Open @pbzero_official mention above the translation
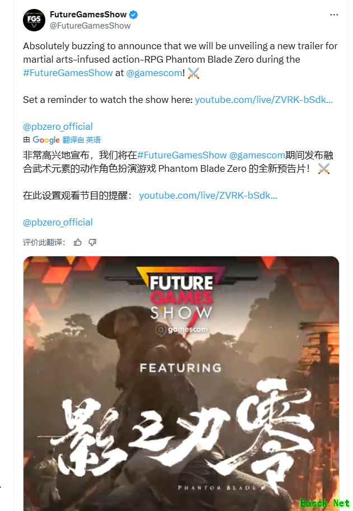 point(58,126)
